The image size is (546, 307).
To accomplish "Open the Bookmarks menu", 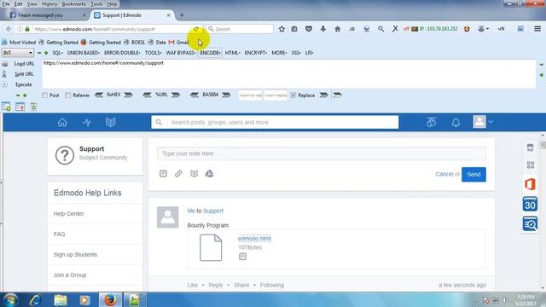I will (73, 4).
